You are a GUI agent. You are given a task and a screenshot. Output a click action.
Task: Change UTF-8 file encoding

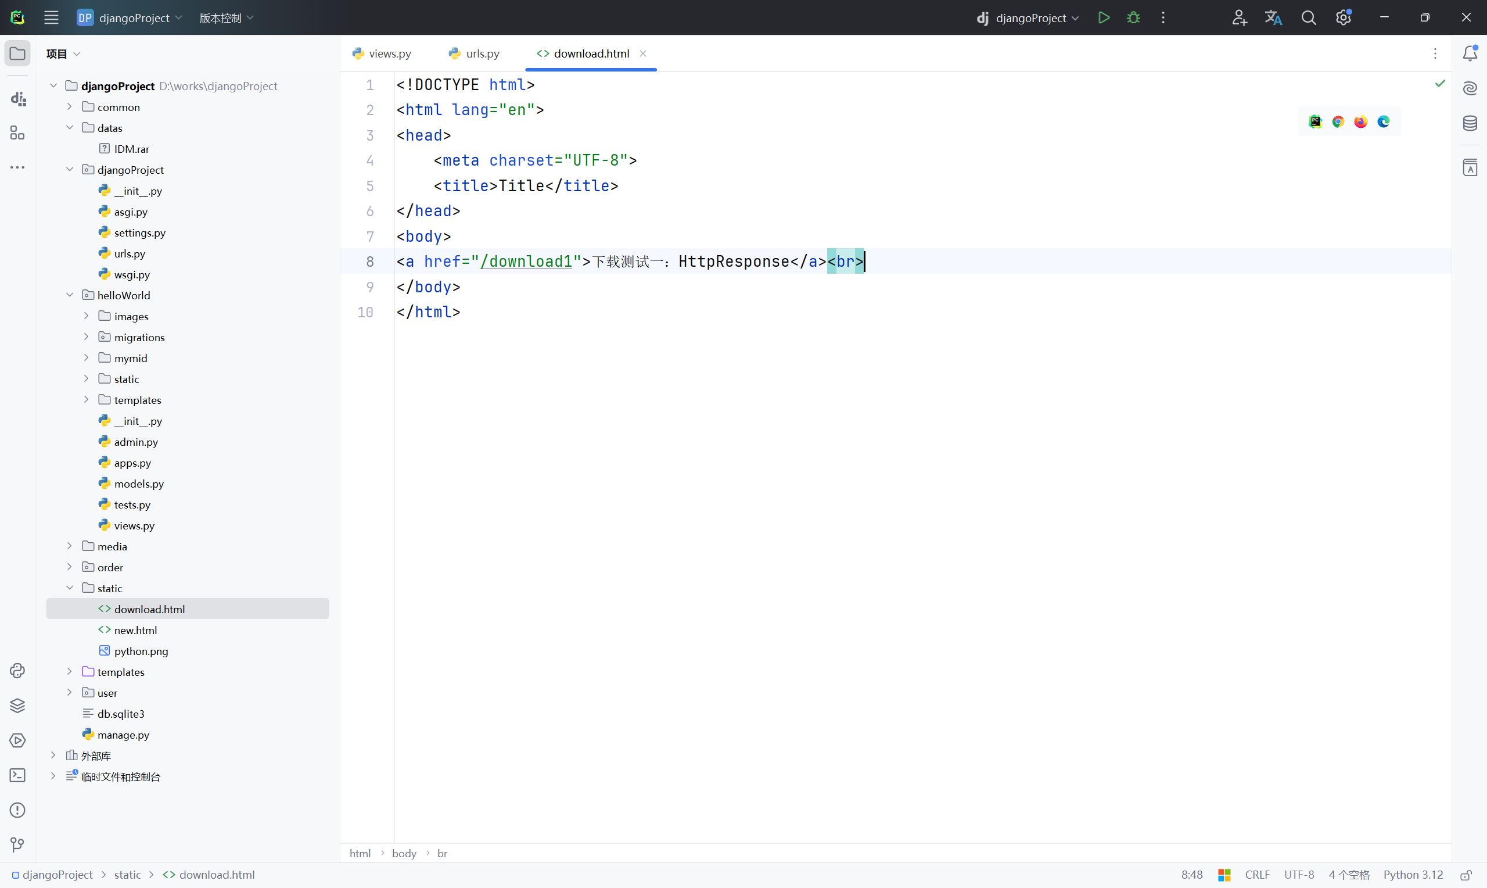pyautogui.click(x=1299, y=875)
